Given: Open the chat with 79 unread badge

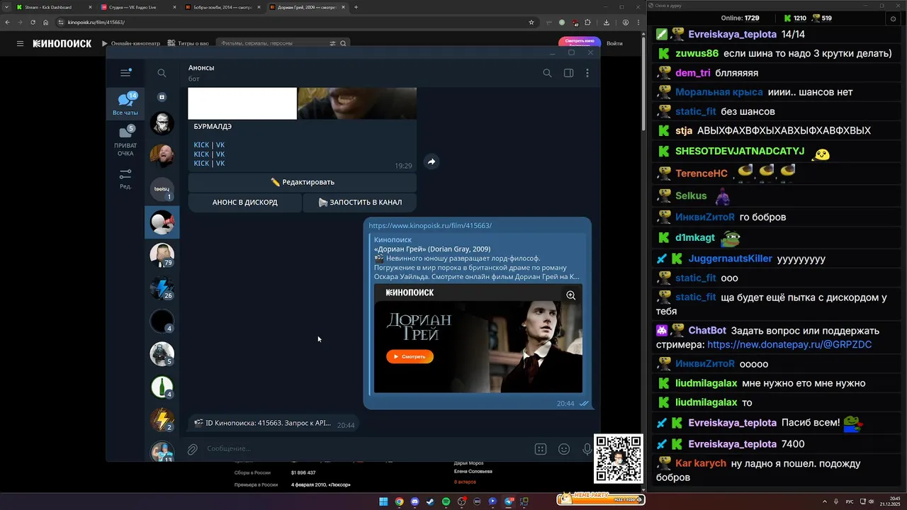Looking at the screenshot, I should click(162, 255).
